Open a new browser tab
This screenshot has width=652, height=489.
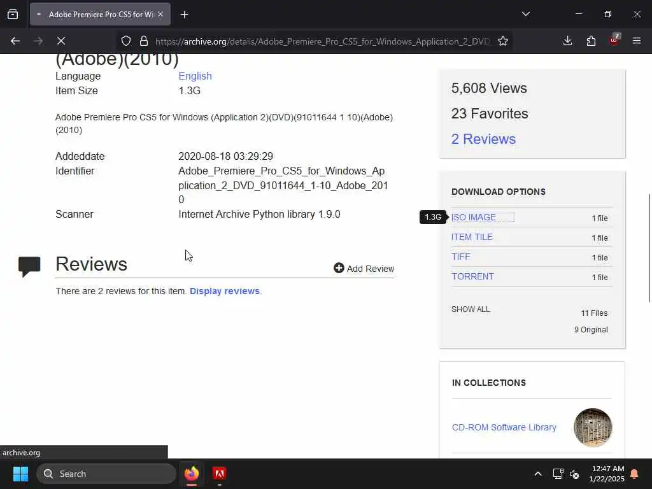coord(185,15)
